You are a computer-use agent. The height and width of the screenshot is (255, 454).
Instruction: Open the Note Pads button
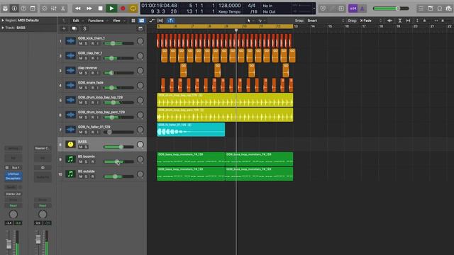click(x=431, y=8)
